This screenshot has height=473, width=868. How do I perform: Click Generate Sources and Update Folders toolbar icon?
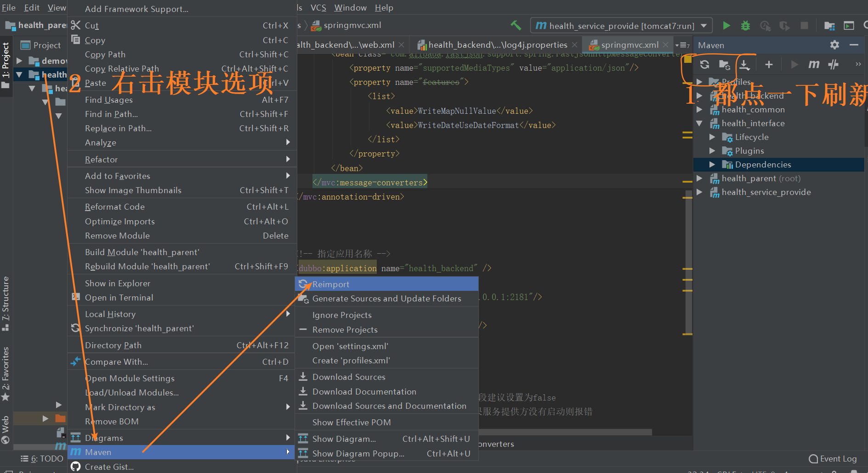725,65
